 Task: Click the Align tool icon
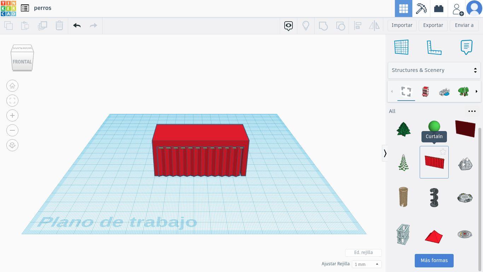[x=357, y=25]
